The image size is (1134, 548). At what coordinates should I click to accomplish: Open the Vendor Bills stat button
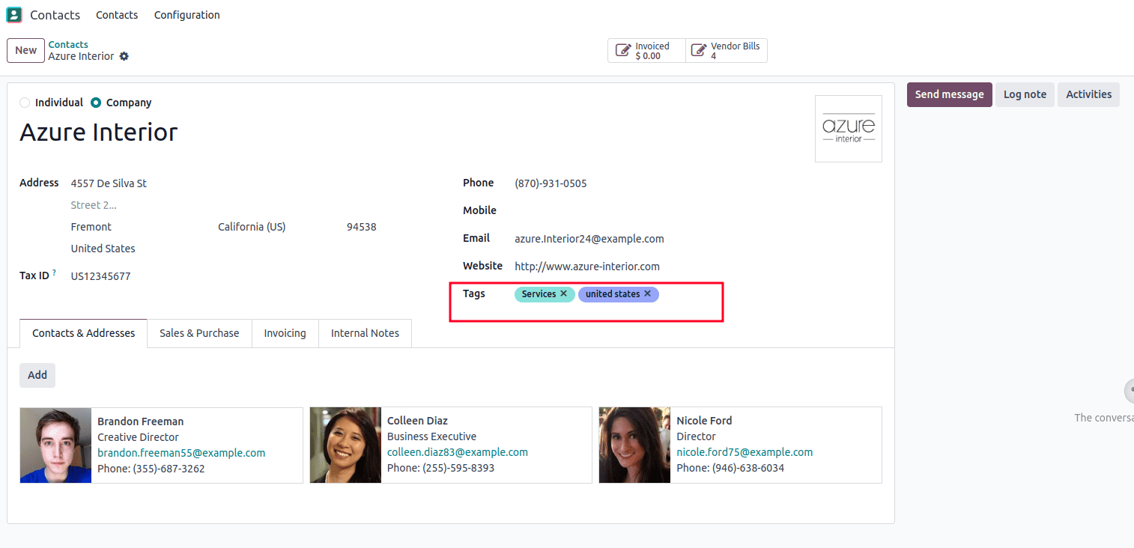point(726,51)
